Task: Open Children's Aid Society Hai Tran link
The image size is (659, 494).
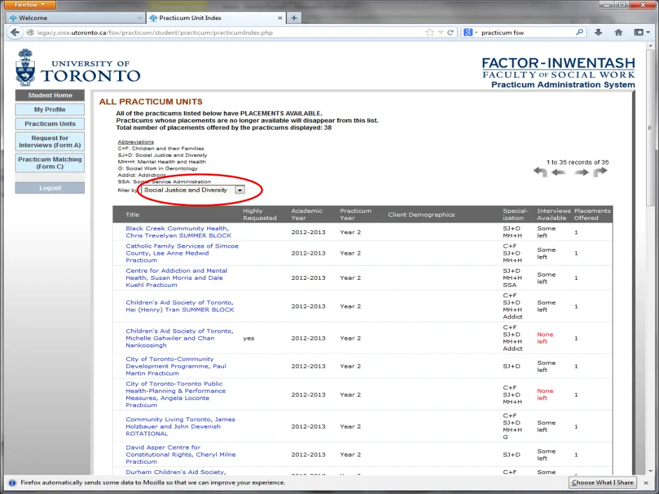Action: point(180,306)
